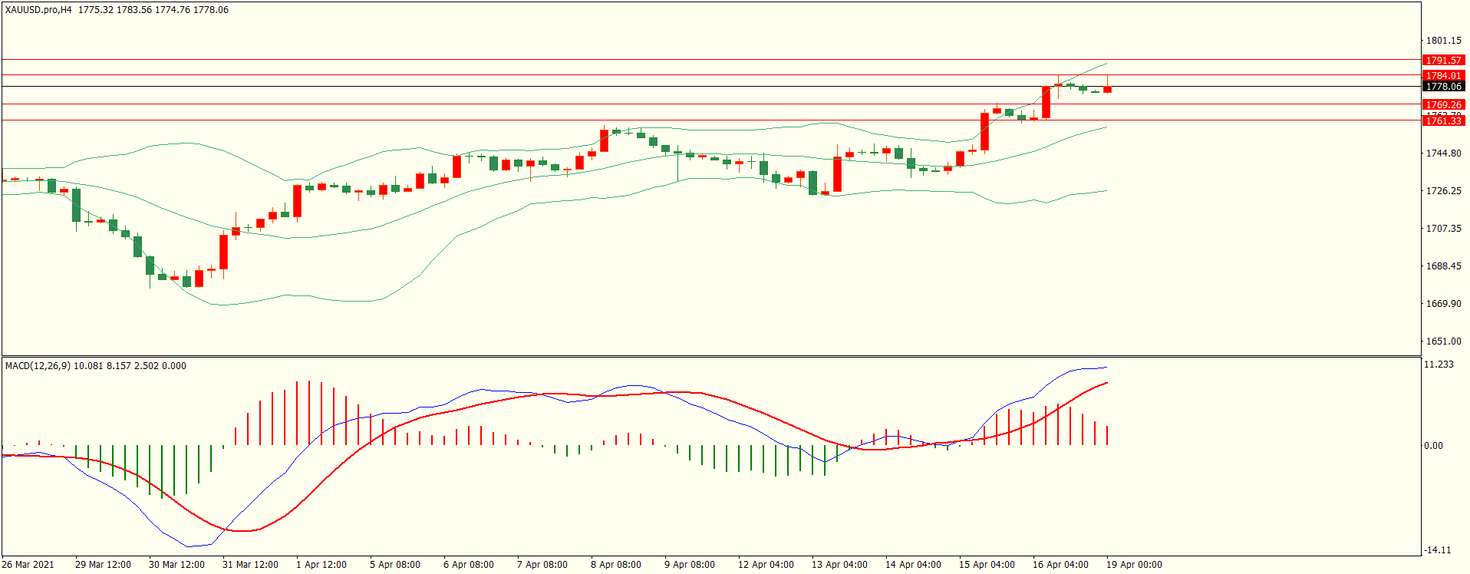Select the 8 Apr 08:00 time label
1470x574 pixels.
click(616, 565)
